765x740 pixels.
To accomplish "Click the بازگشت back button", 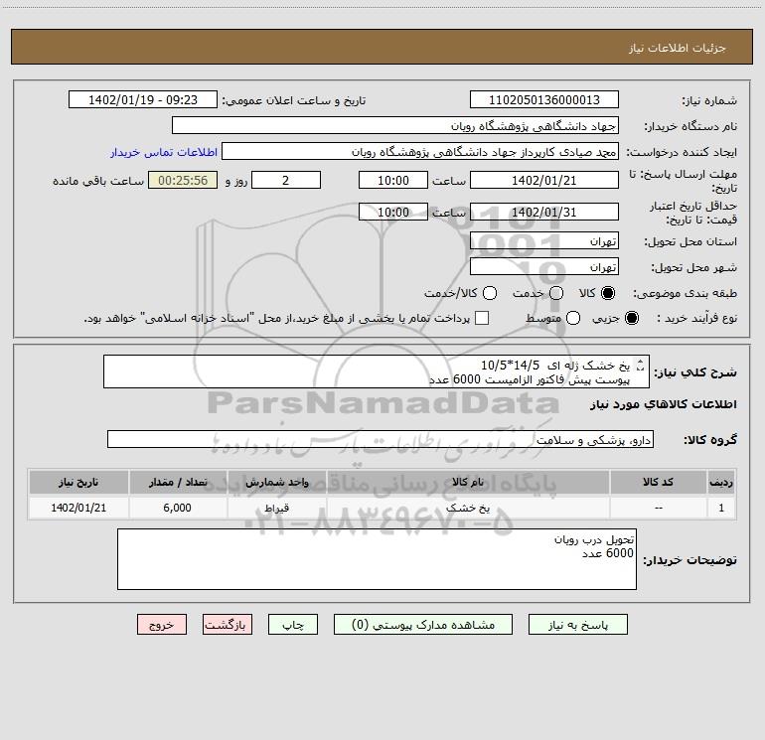I will [x=228, y=625].
